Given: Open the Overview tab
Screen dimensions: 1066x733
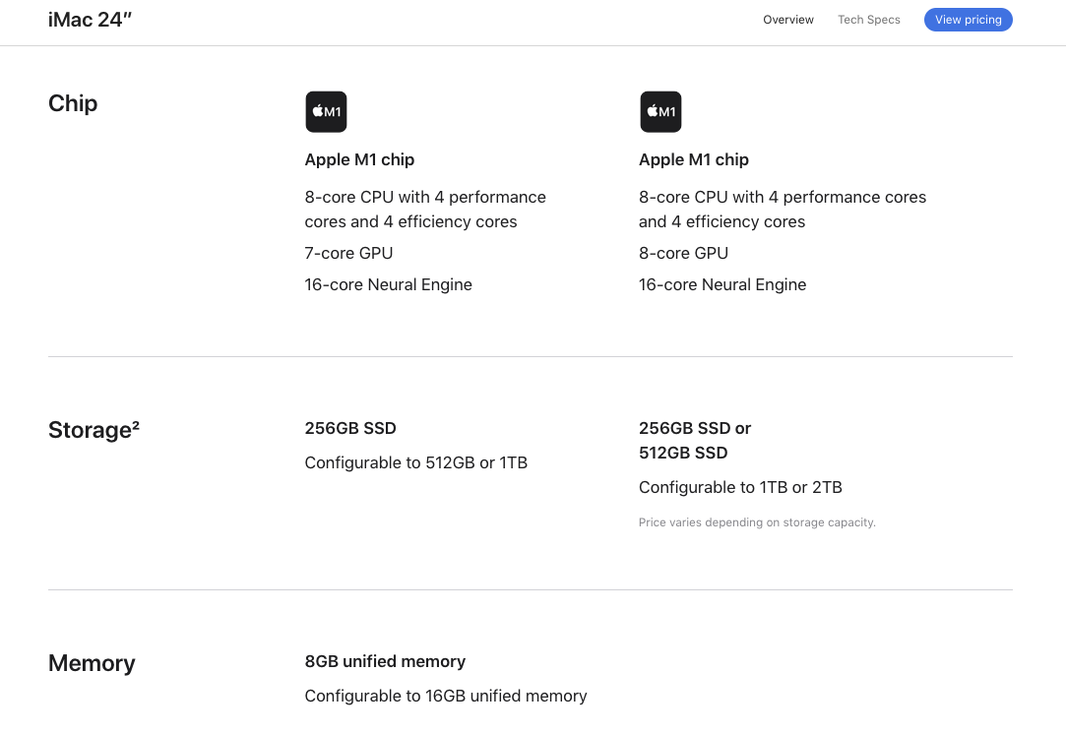Looking at the screenshot, I should (788, 20).
